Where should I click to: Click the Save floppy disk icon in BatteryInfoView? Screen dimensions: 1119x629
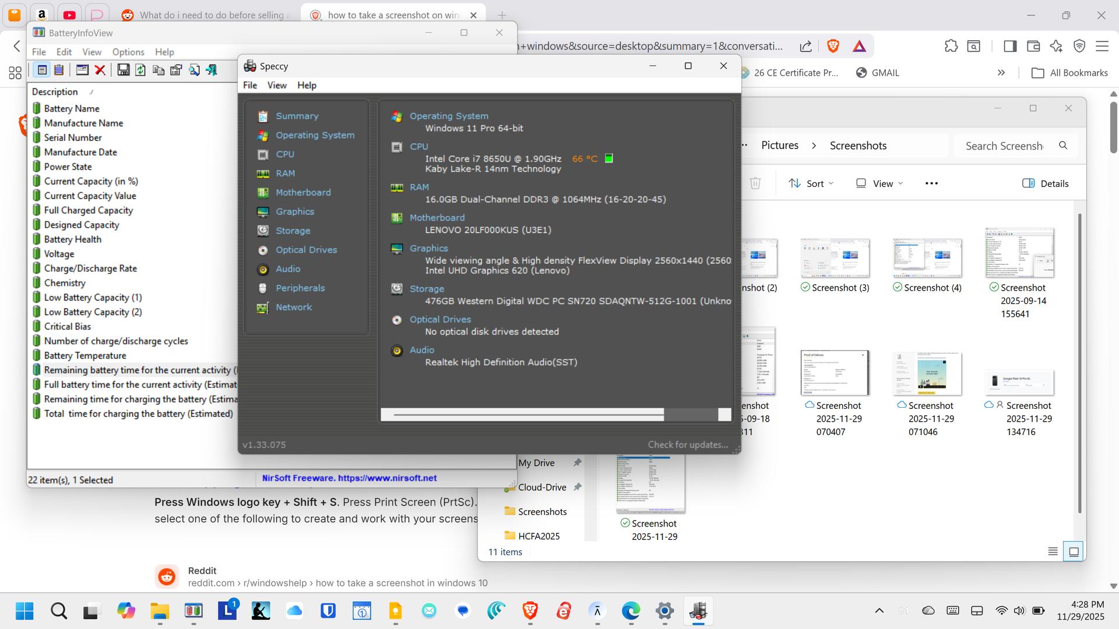[123, 70]
